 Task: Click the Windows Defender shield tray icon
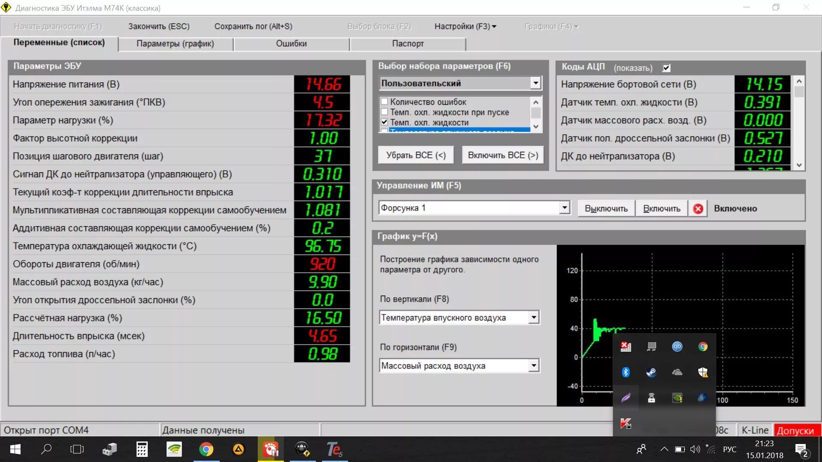click(703, 372)
